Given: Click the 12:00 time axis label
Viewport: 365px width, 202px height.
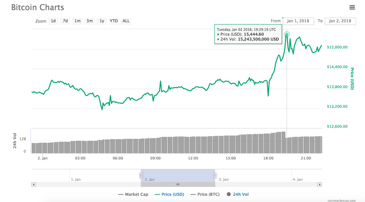Looking at the screenshot, I should (x=193, y=158).
